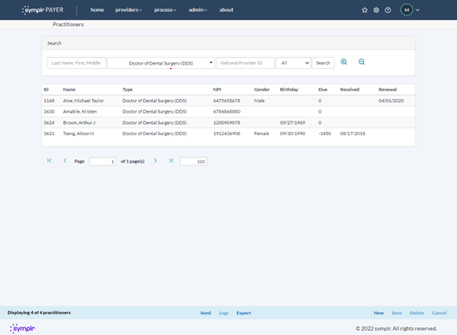This screenshot has width=457, height=335.
Task: Click the New link
Action: [379, 313]
